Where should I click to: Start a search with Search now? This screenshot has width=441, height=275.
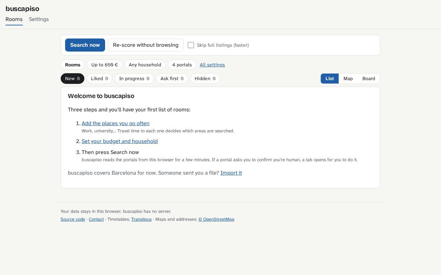click(x=85, y=45)
